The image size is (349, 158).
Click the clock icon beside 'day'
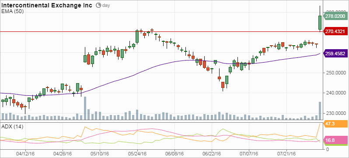click(98, 5)
